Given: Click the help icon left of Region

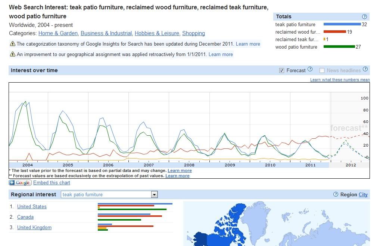Looking at the screenshot, I should coord(336,194).
